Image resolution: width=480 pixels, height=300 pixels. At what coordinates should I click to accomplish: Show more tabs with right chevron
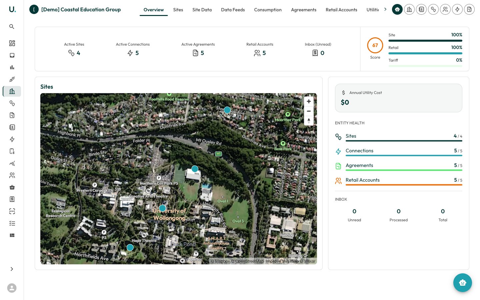tap(385, 9)
